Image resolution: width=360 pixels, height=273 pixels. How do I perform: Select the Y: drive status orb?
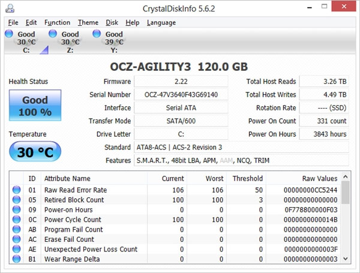[97, 34]
